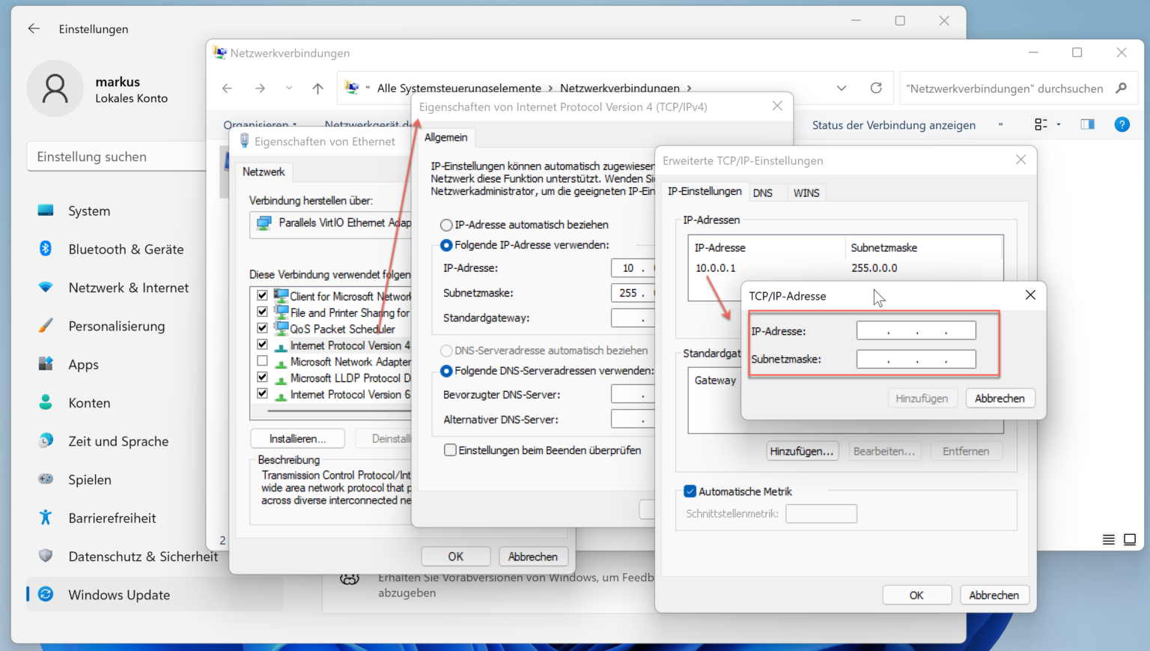The height and width of the screenshot is (651, 1150).
Task: Uncheck the QoS Packet Scheduler item
Action: tap(262, 328)
